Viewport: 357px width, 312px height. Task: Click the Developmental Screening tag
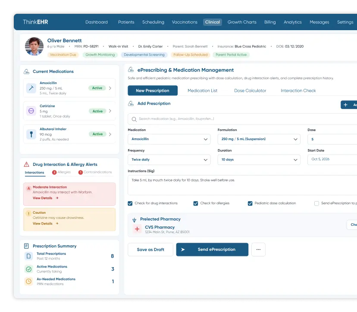[144, 55]
